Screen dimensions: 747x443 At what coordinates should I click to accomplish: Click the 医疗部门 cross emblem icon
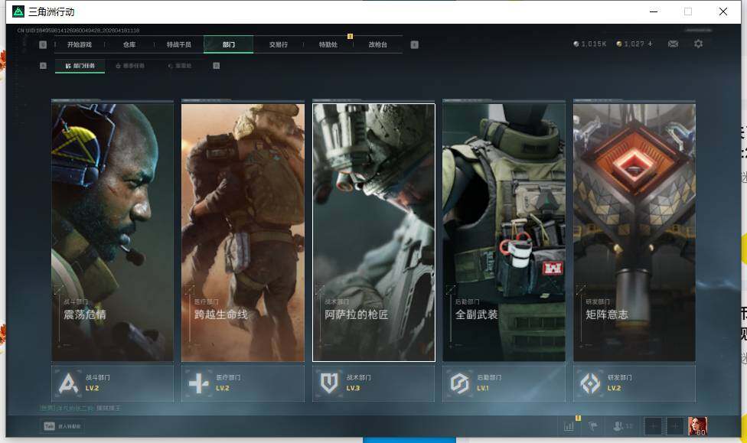point(199,383)
